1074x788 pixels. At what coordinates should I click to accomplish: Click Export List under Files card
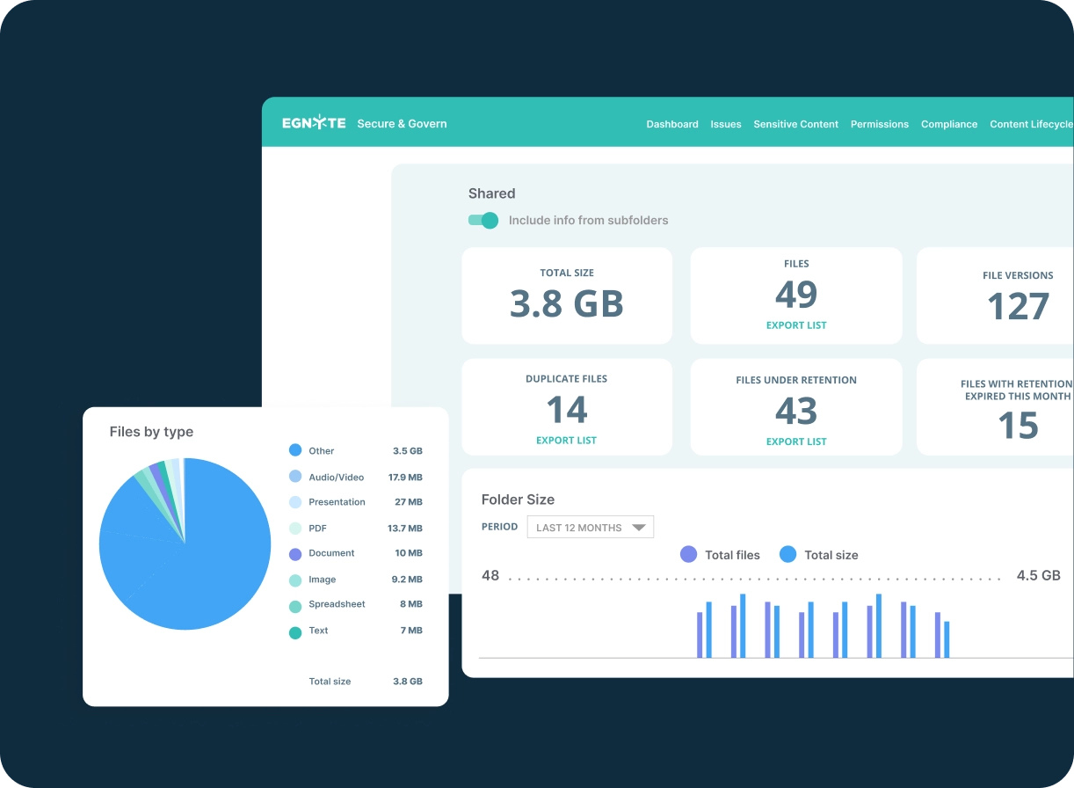[796, 325]
